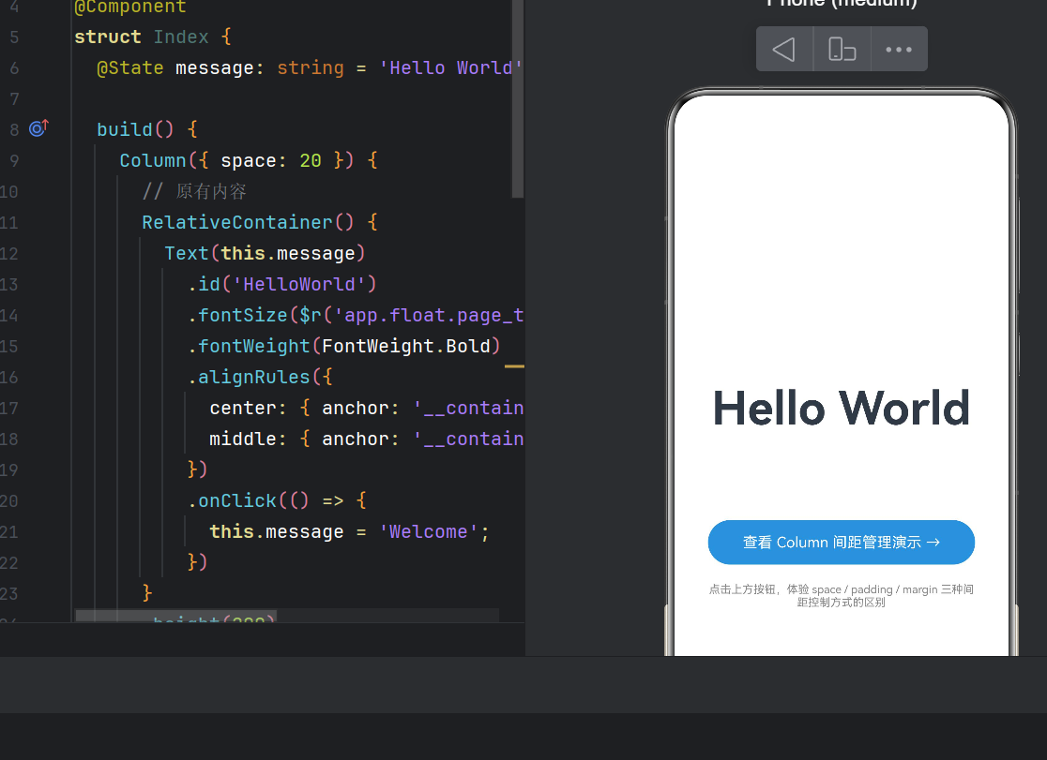
Task: Click the editor vertical scrollbar thumb
Action: [x=518, y=98]
